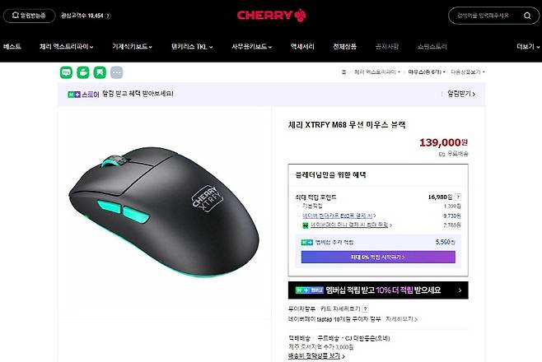
Task: Expand the 마우스(총 6개) breadcrumb dropdown
Action: pyautogui.click(x=427, y=72)
